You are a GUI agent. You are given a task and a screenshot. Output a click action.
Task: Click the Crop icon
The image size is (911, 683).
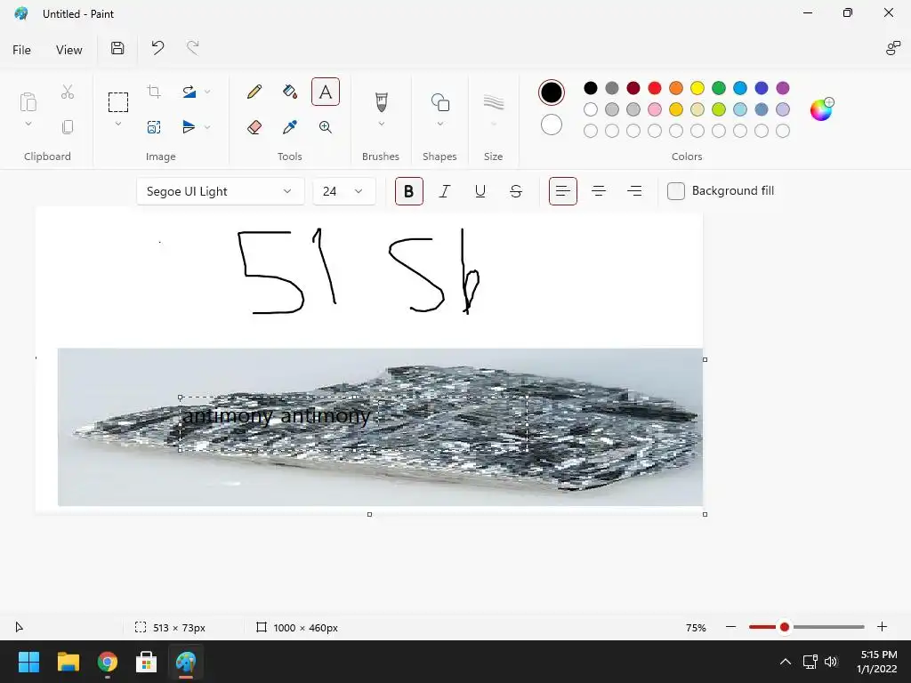(154, 92)
